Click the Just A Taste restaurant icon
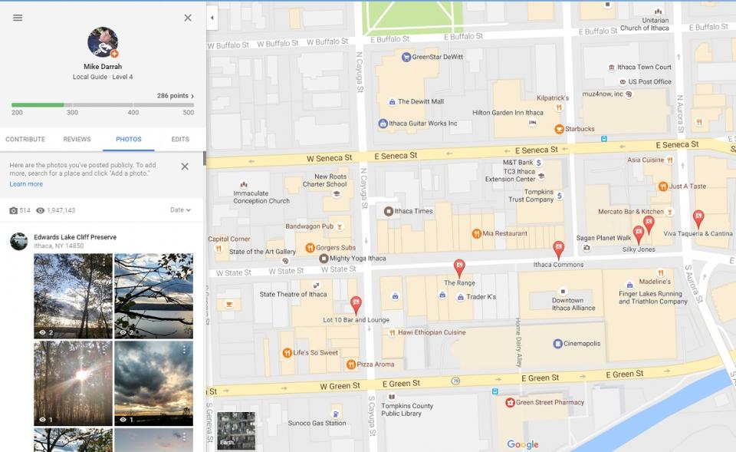The height and width of the screenshot is (452, 736). click(x=663, y=186)
